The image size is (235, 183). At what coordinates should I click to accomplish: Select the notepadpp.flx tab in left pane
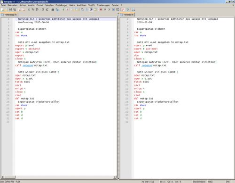(9, 15)
